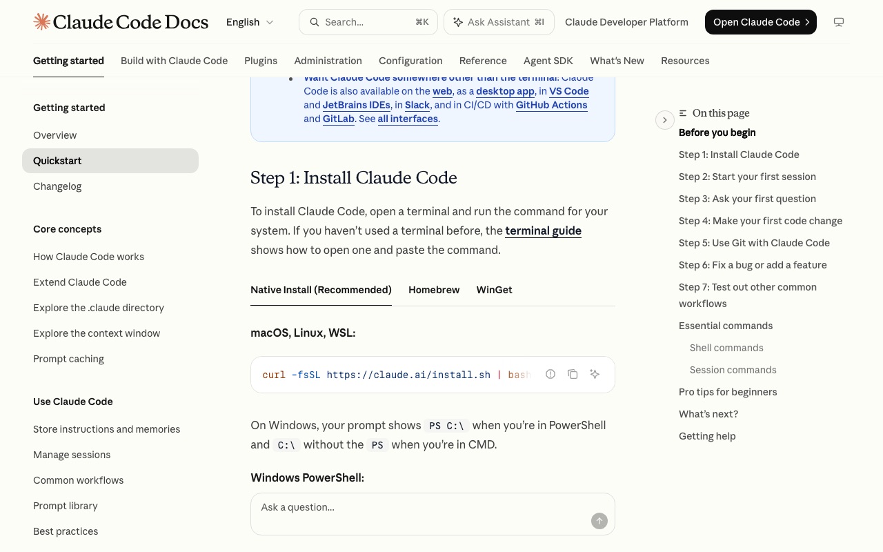
Task: Select the Homebrew install tab
Action: [x=434, y=290]
